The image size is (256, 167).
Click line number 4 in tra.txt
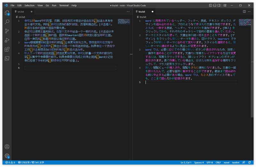[x=140, y=68]
